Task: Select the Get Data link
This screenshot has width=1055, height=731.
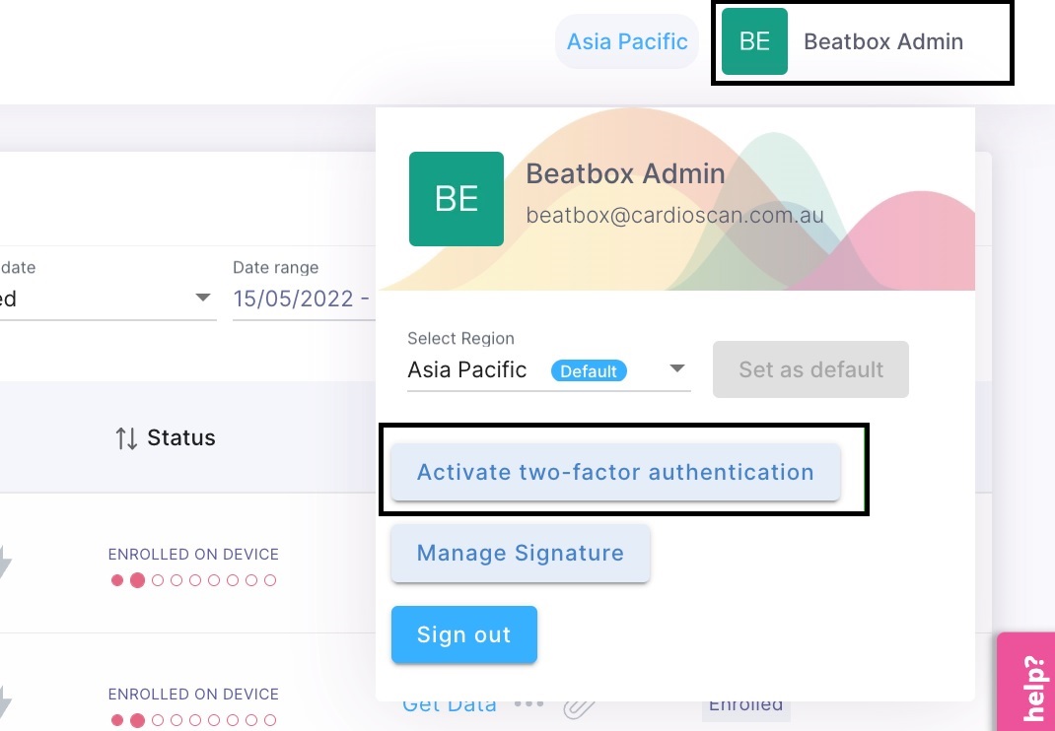Action: (x=449, y=703)
